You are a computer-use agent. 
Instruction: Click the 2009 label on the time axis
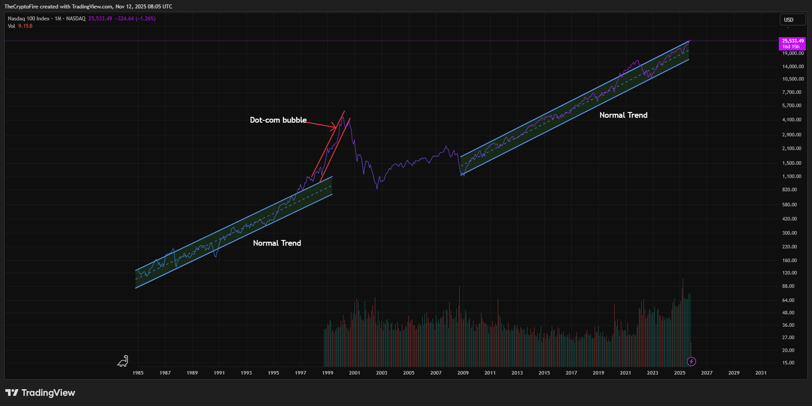463,373
